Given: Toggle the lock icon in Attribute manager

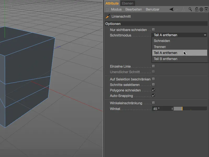Looking at the screenshot, I should point(196,9).
